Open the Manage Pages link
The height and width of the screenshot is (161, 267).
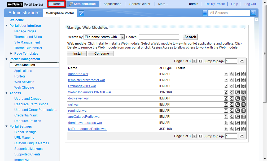pyautogui.click(x=25, y=31)
